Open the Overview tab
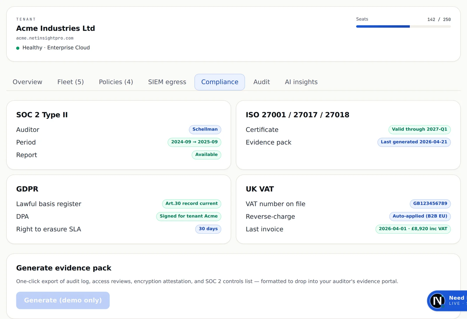Screen dimensions: 467x319 tap(27, 82)
